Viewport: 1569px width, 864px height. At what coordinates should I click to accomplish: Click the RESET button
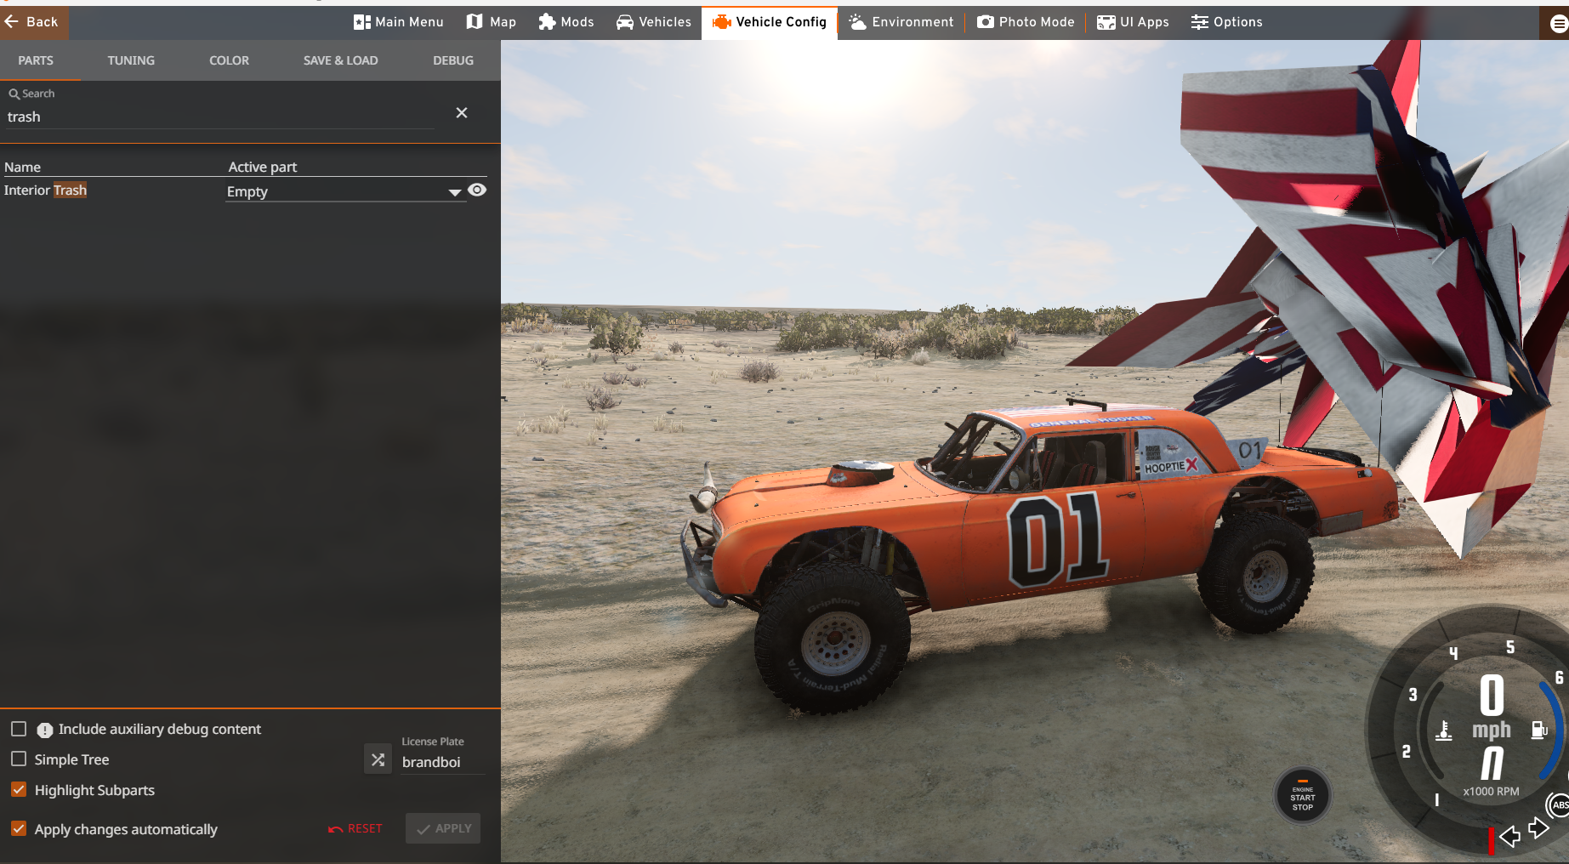point(355,828)
